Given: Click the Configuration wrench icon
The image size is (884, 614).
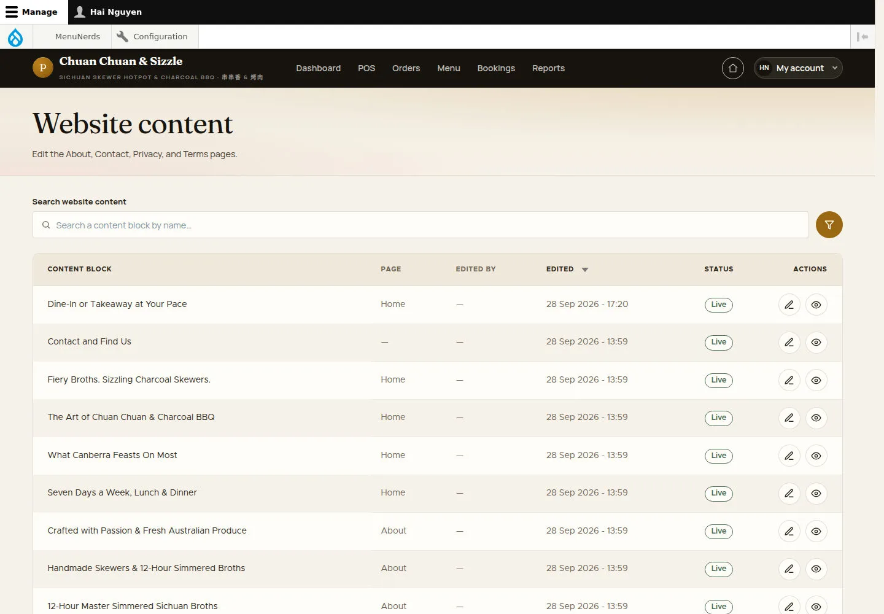Looking at the screenshot, I should point(123,36).
